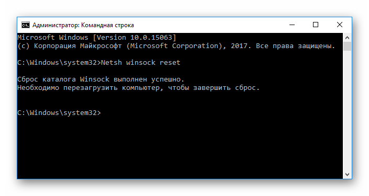Click the empty black console area below the prompt
The width and height of the screenshot is (369, 196).
coord(180,147)
